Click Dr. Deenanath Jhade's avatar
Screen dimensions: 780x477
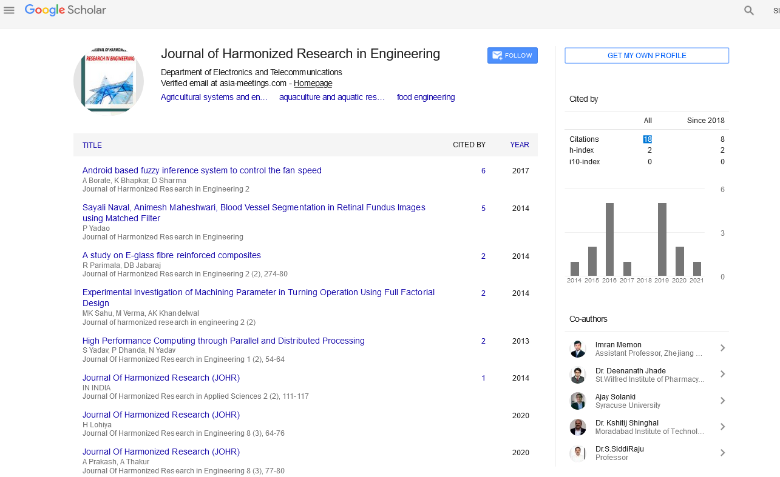click(578, 375)
